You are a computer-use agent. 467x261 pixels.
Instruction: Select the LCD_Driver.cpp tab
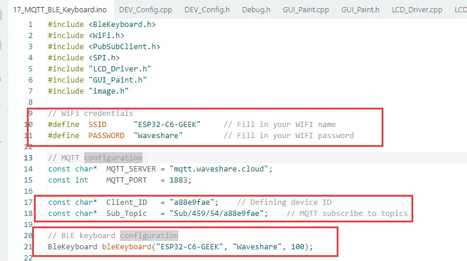[x=417, y=9]
